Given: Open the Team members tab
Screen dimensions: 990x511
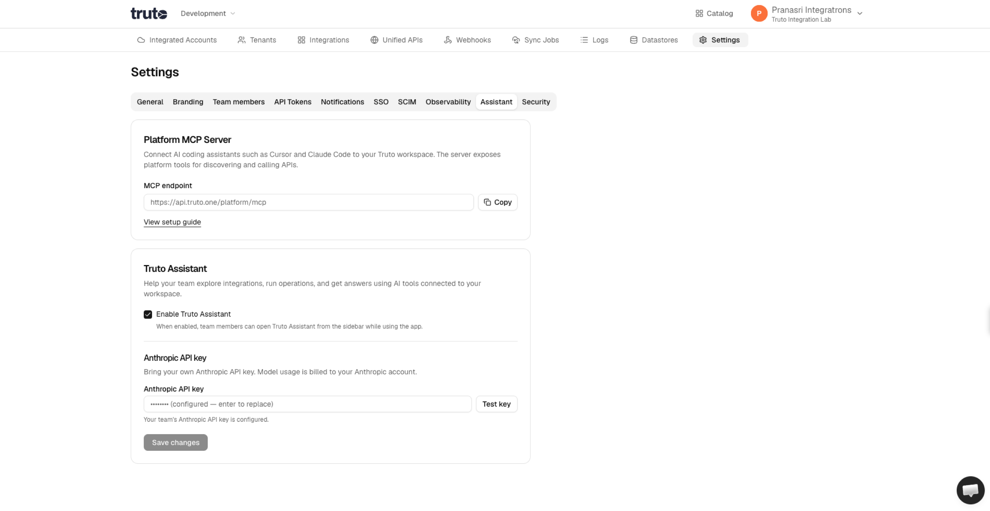Looking at the screenshot, I should (x=239, y=102).
